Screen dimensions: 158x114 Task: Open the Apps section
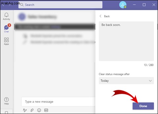point(6,41)
